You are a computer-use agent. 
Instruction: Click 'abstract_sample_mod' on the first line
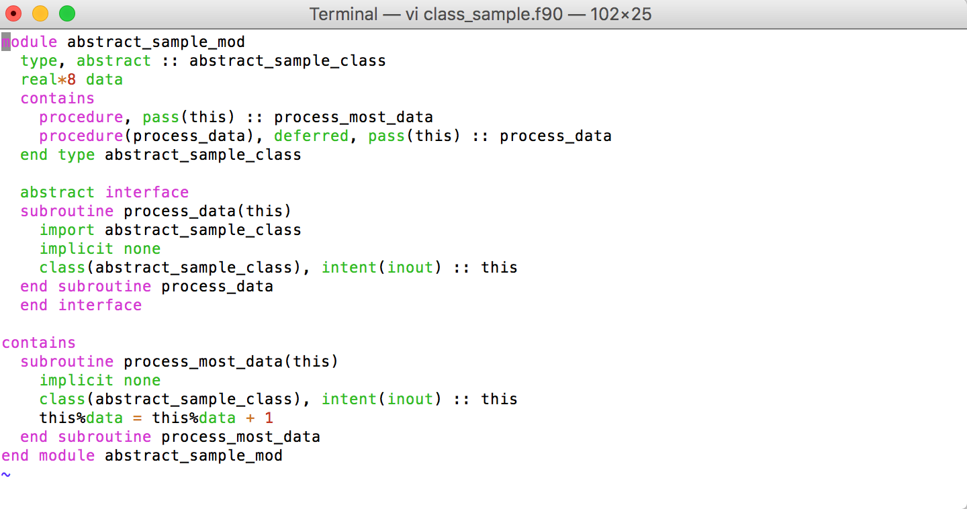tap(156, 42)
